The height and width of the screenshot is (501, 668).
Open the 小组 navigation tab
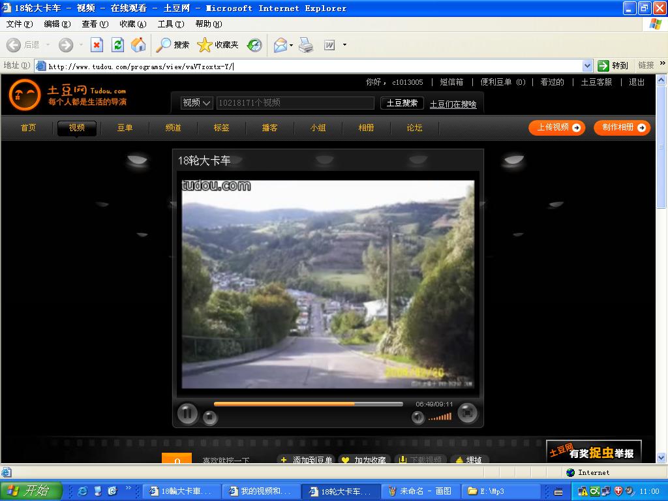(318, 128)
